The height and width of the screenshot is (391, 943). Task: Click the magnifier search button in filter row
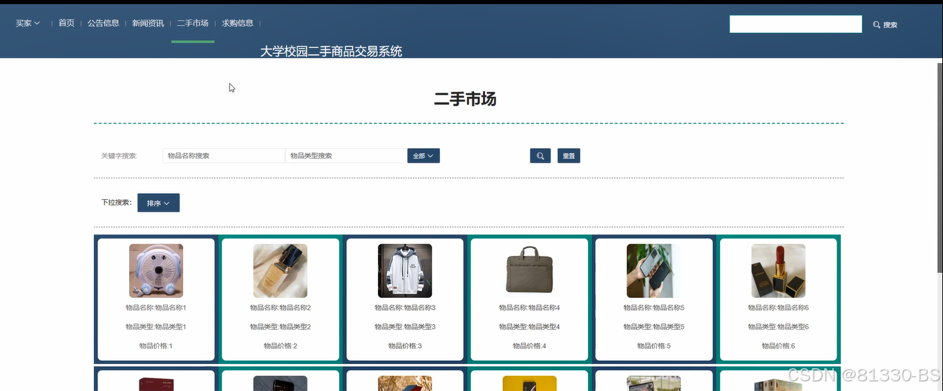[x=540, y=156]
